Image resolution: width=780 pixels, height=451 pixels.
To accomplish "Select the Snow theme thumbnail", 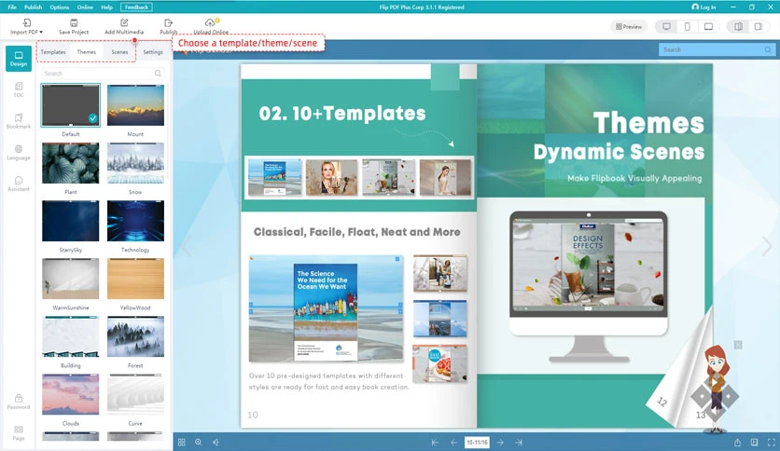I will coord(135,163).
